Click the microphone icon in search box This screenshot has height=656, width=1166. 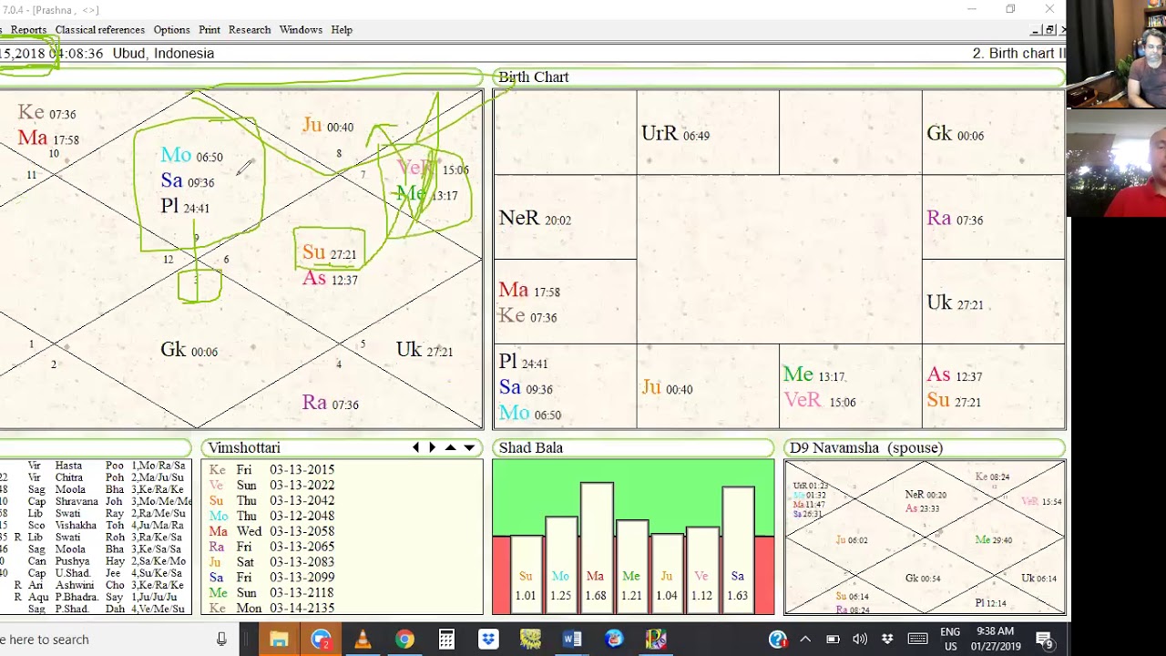[221, 640]
